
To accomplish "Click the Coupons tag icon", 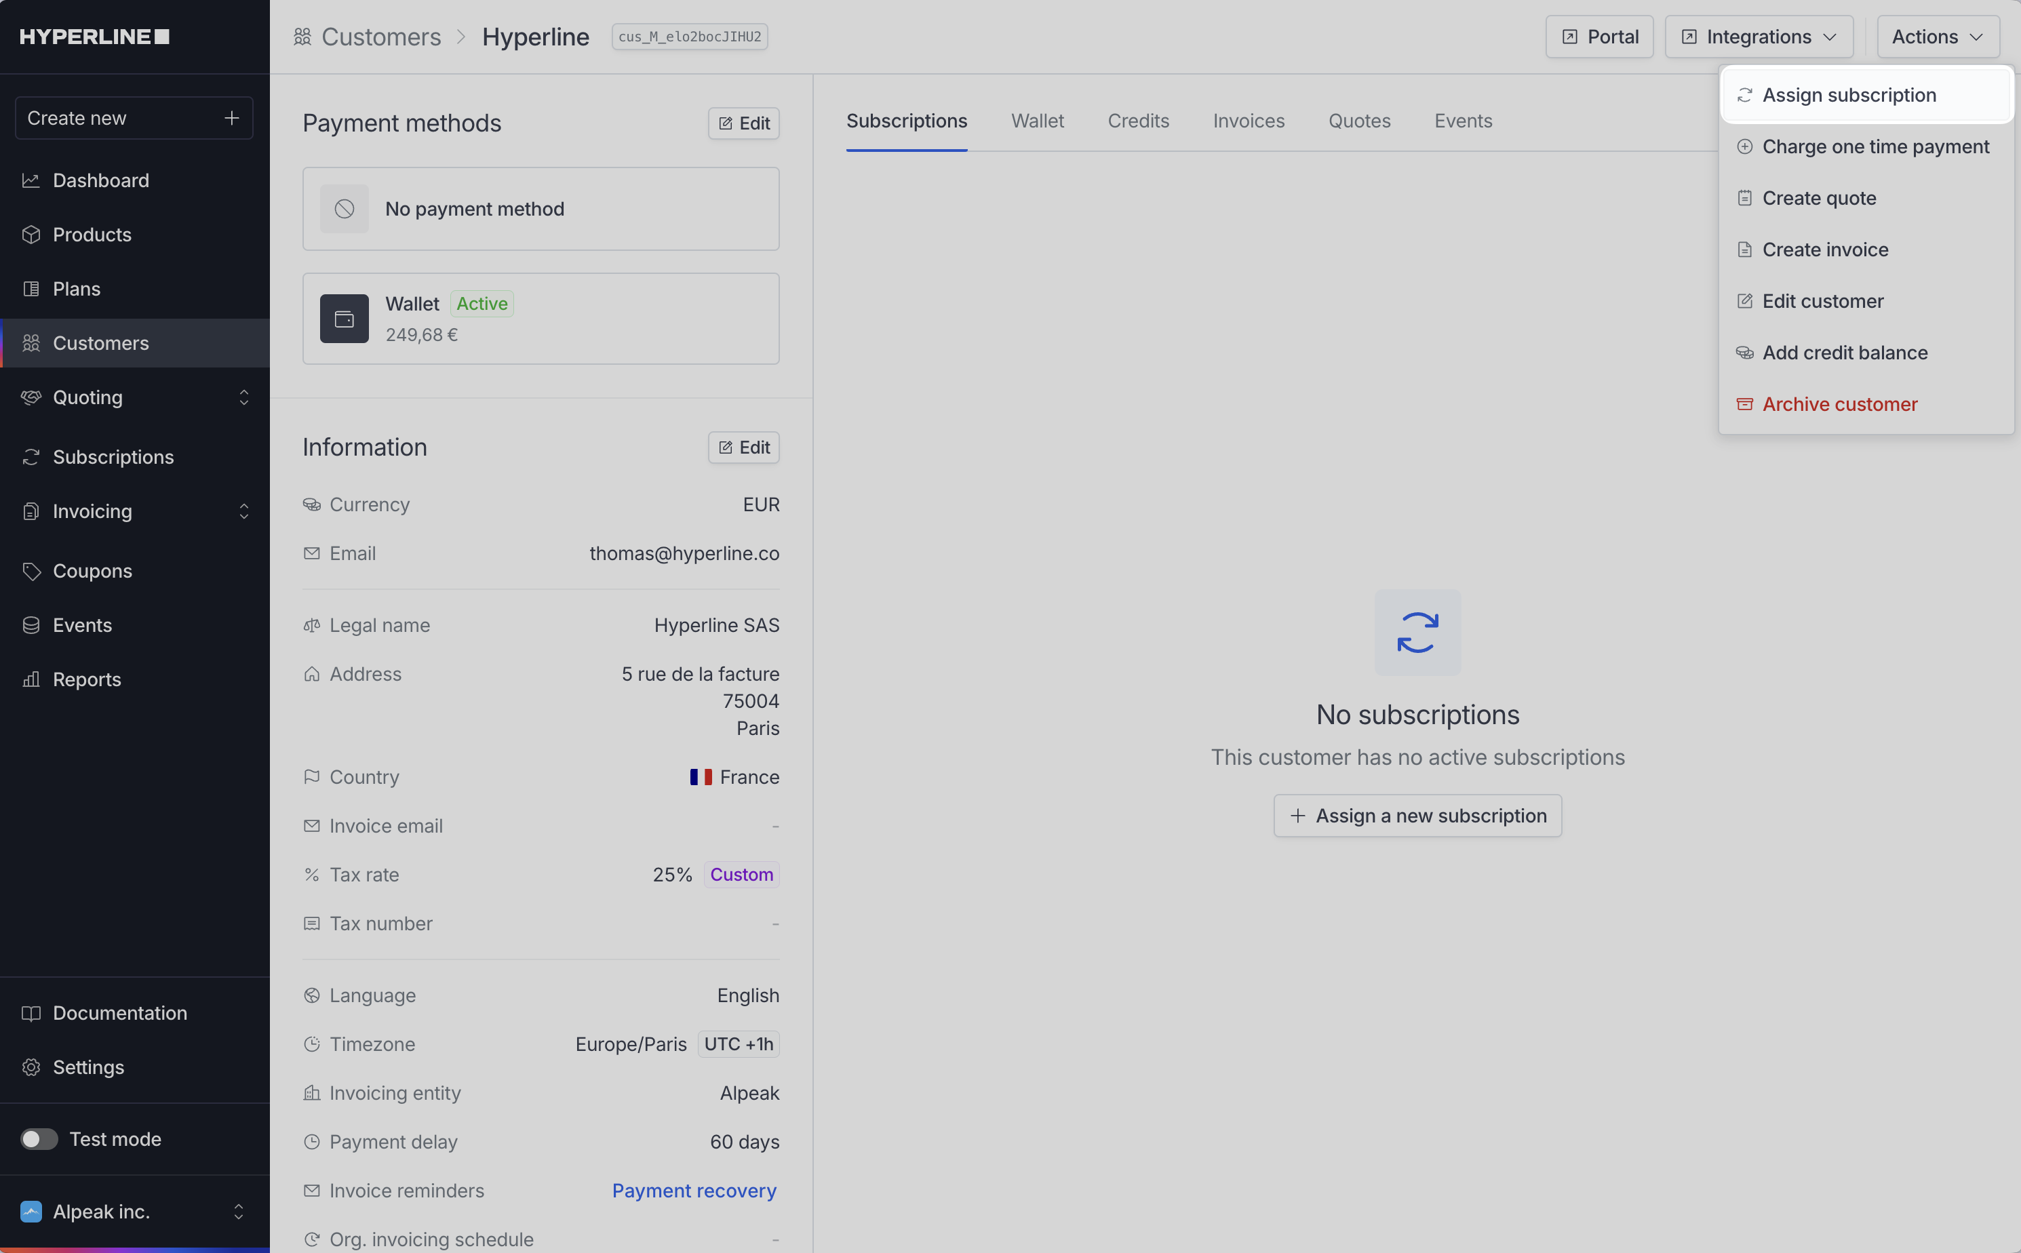I will tap(31, 571).
